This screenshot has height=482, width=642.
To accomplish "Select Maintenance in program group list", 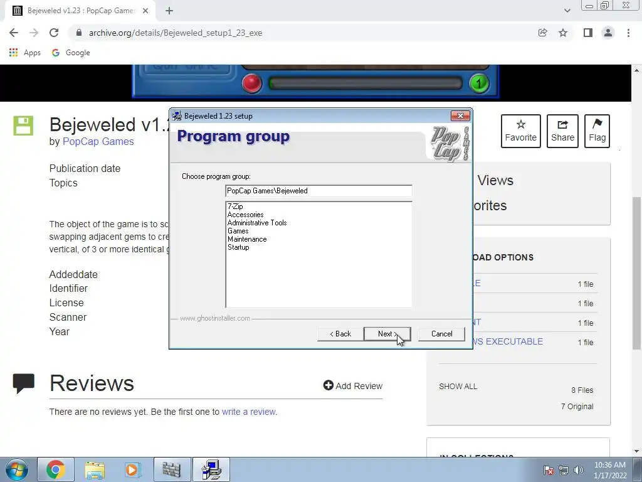I will click(x=247, y=239).
